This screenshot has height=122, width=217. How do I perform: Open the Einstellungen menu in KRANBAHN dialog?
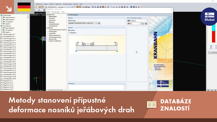click(x=56, y=12)
